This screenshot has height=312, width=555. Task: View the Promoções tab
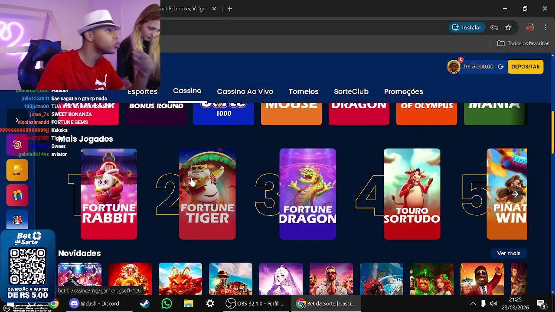click(403, 92)
